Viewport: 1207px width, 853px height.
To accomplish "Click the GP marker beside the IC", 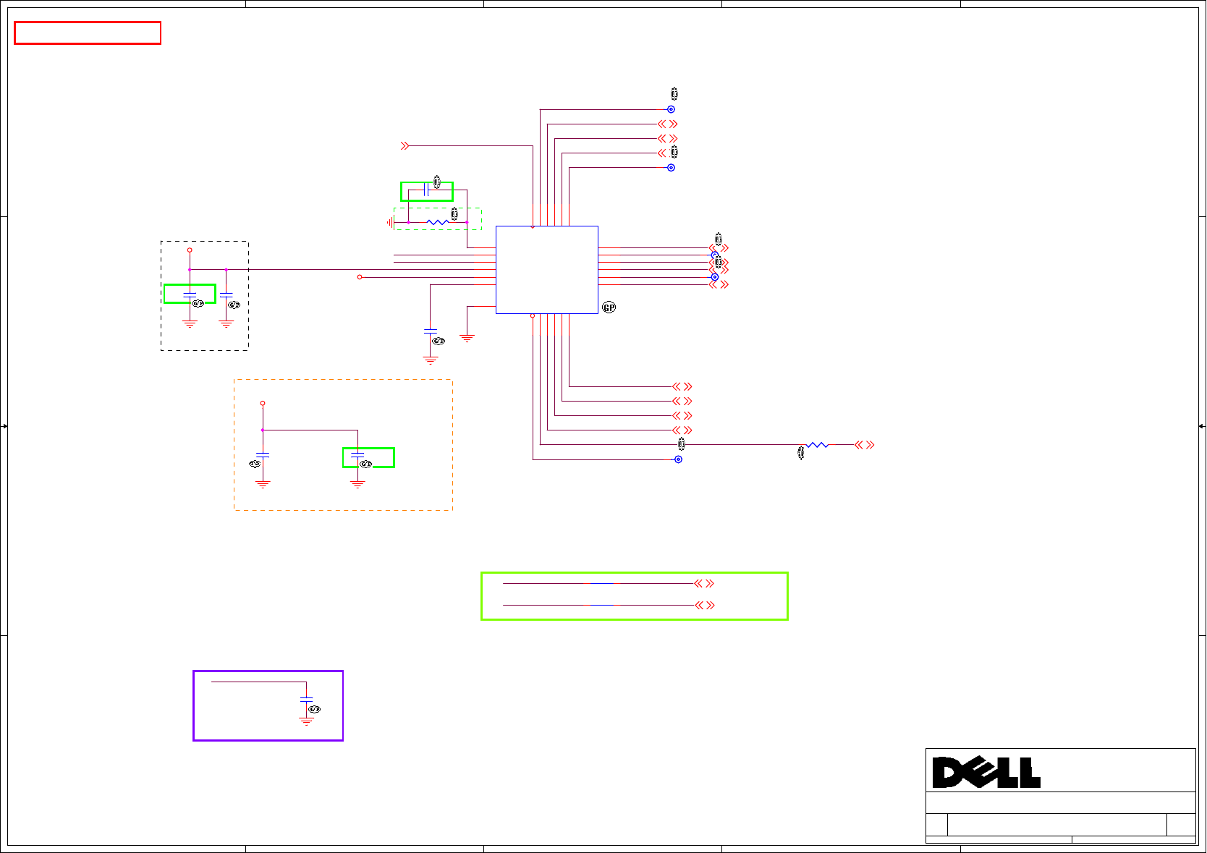I will pos(609,307).
